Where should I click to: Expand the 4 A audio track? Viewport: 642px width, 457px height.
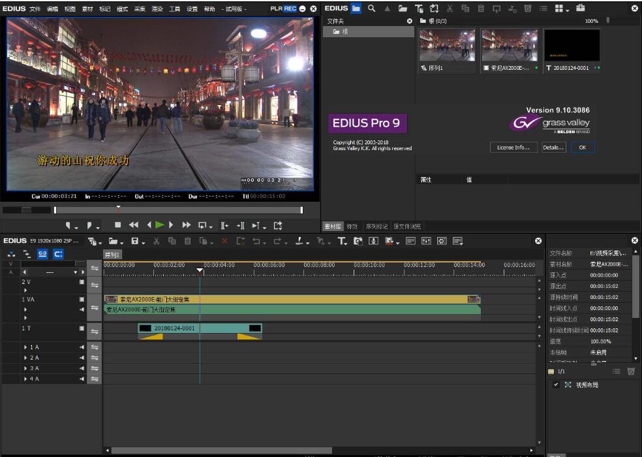pos(25,379)
